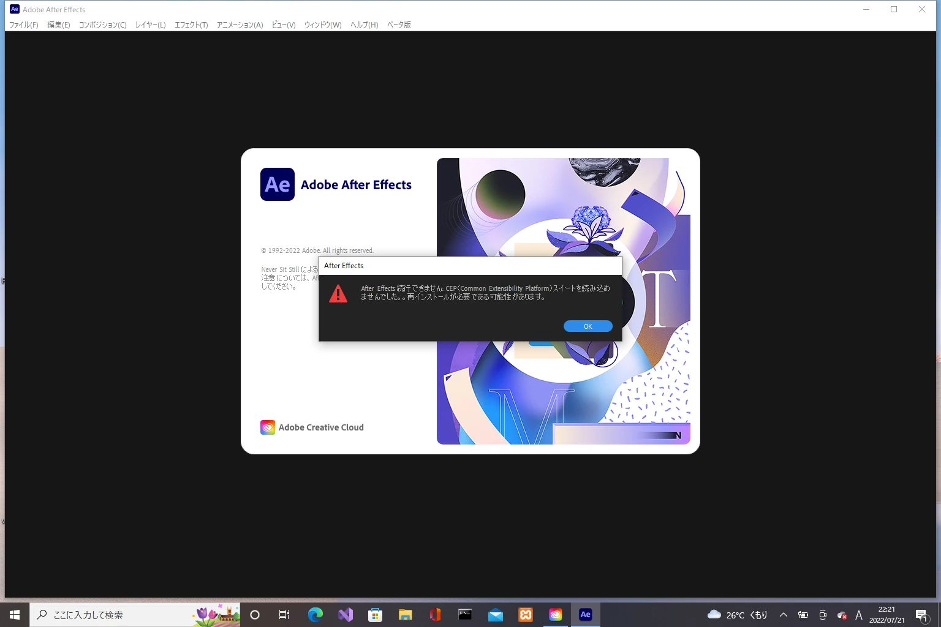Image resolution: width=941 pixels, height=627 pixels.
Task: Open the Windows Start menu
Action: (x=15, y=615)
